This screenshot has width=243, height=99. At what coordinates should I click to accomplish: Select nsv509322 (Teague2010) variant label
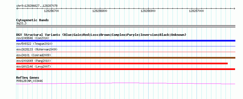[34, 44]
